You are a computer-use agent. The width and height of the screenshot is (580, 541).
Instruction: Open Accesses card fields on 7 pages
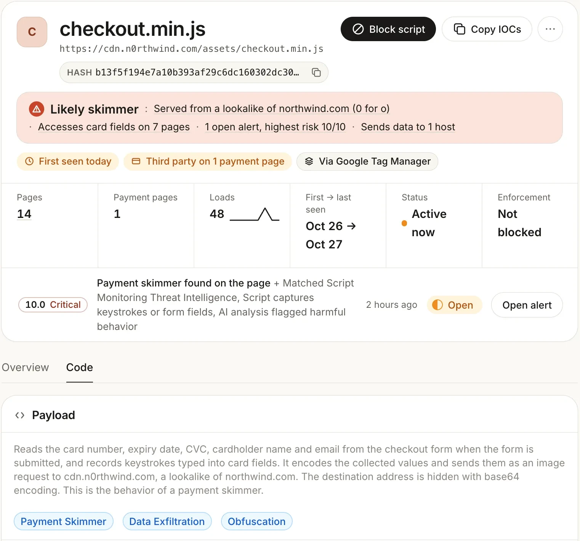point(114,127)
